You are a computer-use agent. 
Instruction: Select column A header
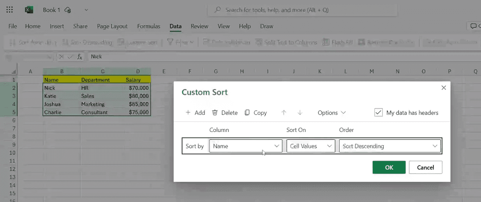[30, 72]
